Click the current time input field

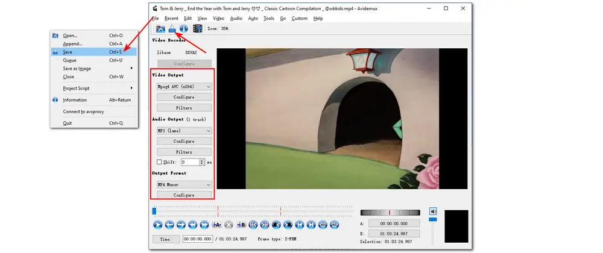(x=198, y=239)
